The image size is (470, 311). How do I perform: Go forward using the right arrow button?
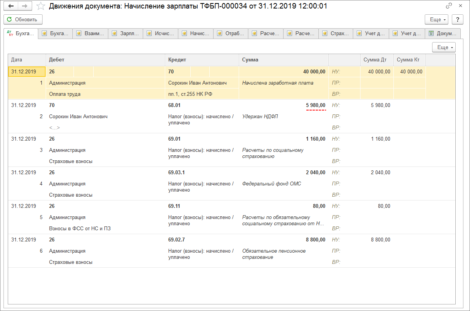point(24,6)
